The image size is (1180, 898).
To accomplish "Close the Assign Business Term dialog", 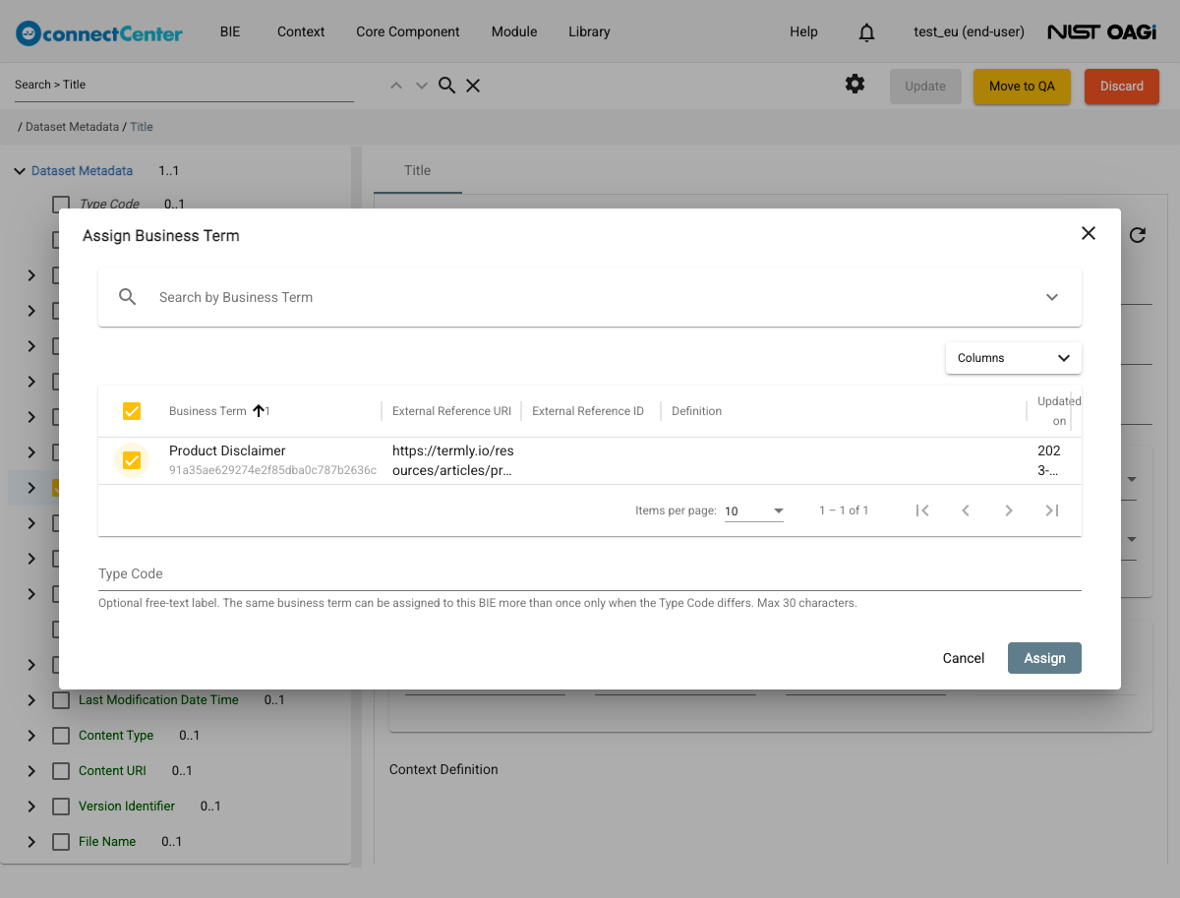I will click(1089, 233).
